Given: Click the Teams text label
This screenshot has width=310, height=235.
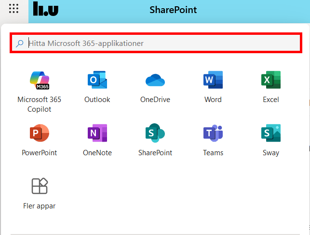Looking at the screenshot, I should point(213,153).
